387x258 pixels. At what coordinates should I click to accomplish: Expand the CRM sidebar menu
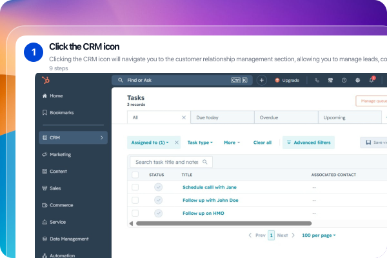coord(74,137)
